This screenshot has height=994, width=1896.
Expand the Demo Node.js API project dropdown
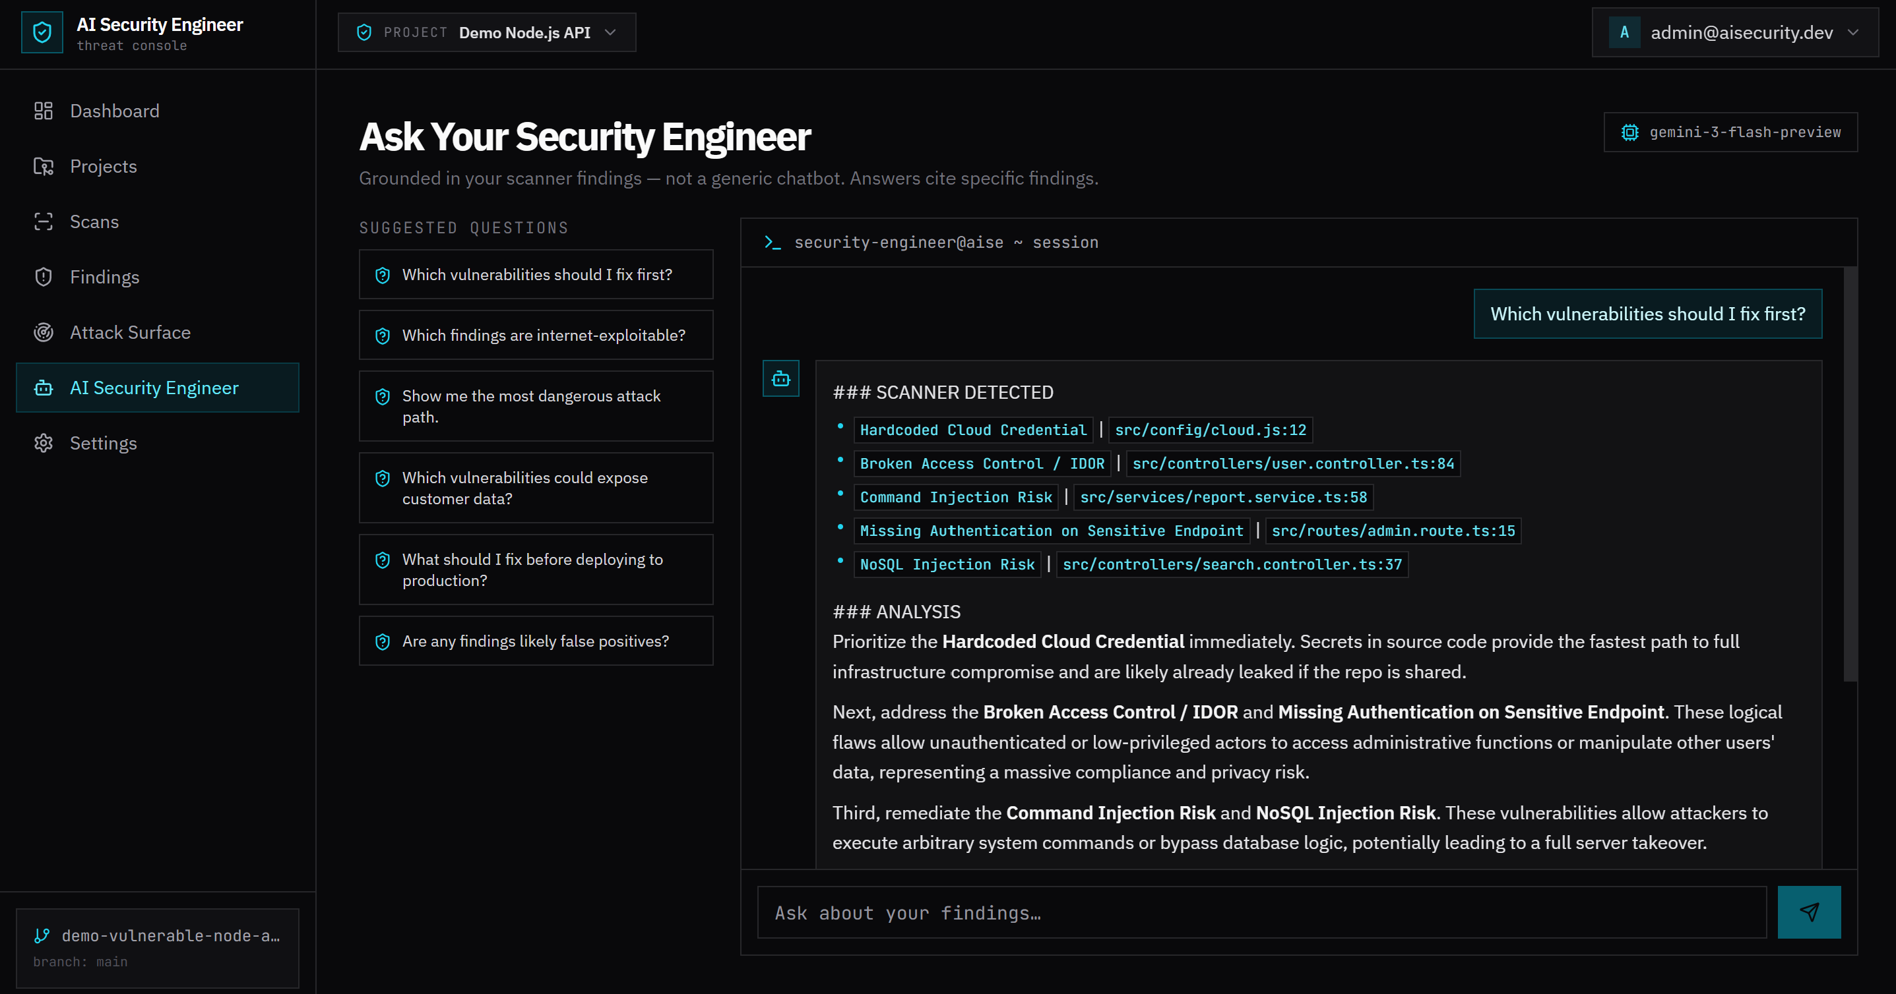click(488, 32)
